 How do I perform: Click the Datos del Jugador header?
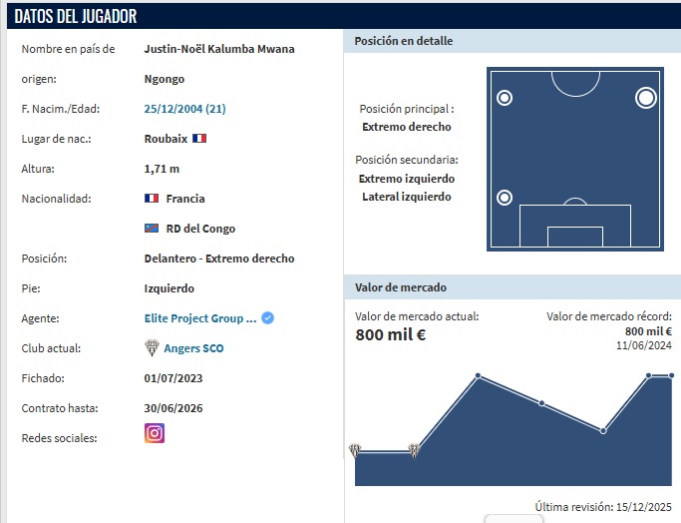76,16
